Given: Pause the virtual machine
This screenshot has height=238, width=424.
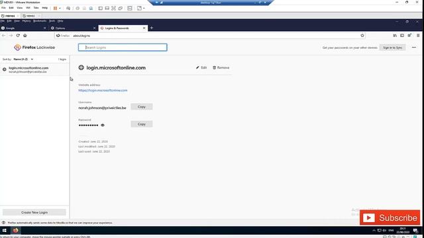Looking at the screenshot, I should [x=55, y=9].
